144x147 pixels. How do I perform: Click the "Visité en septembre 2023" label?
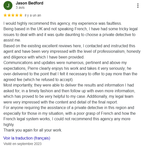coord(22,144)
